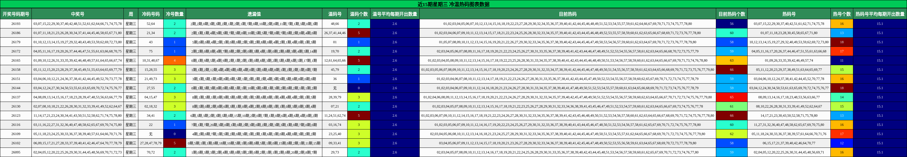Image resolution: width=907 pixels, height=157 pixels.
Task: Select dark red cold count cell 5
Action: point(175,143)
